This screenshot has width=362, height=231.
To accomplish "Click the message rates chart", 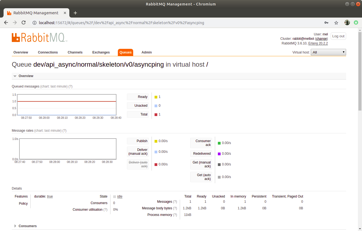I will point(68,149).
